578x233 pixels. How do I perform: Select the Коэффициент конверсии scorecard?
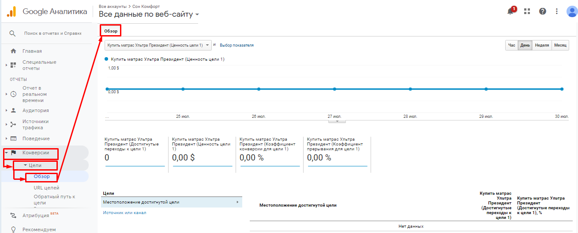(269, 152)
